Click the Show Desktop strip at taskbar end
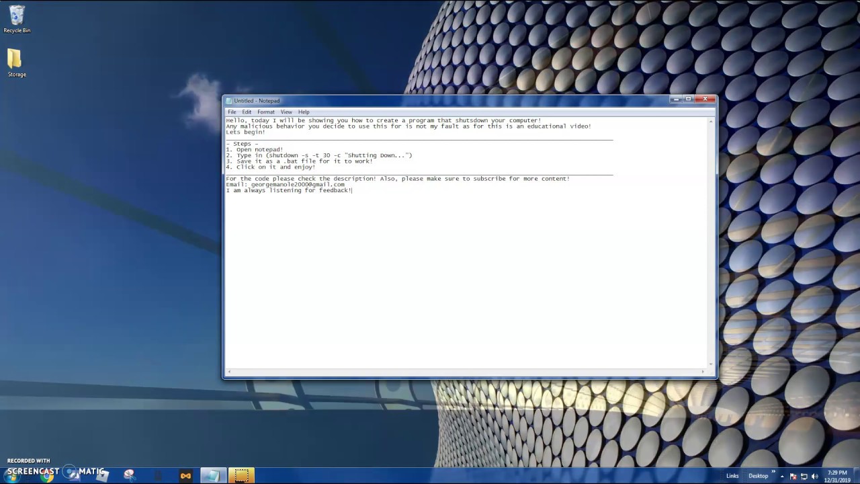 (x=856, y=476)
